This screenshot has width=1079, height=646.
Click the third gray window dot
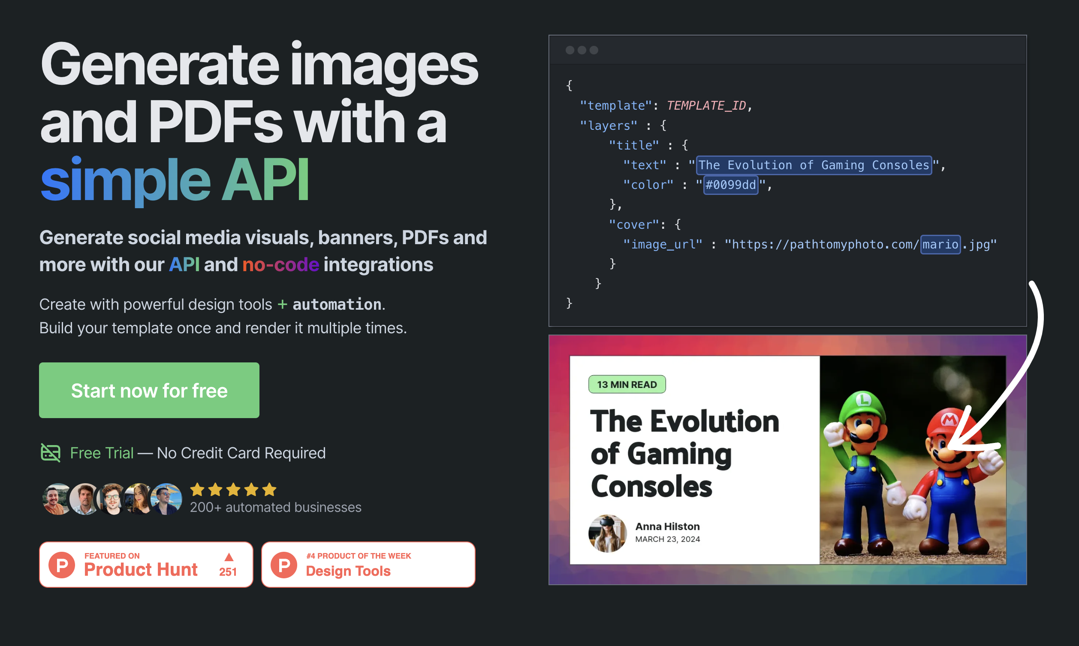click(x=594, y=50)
